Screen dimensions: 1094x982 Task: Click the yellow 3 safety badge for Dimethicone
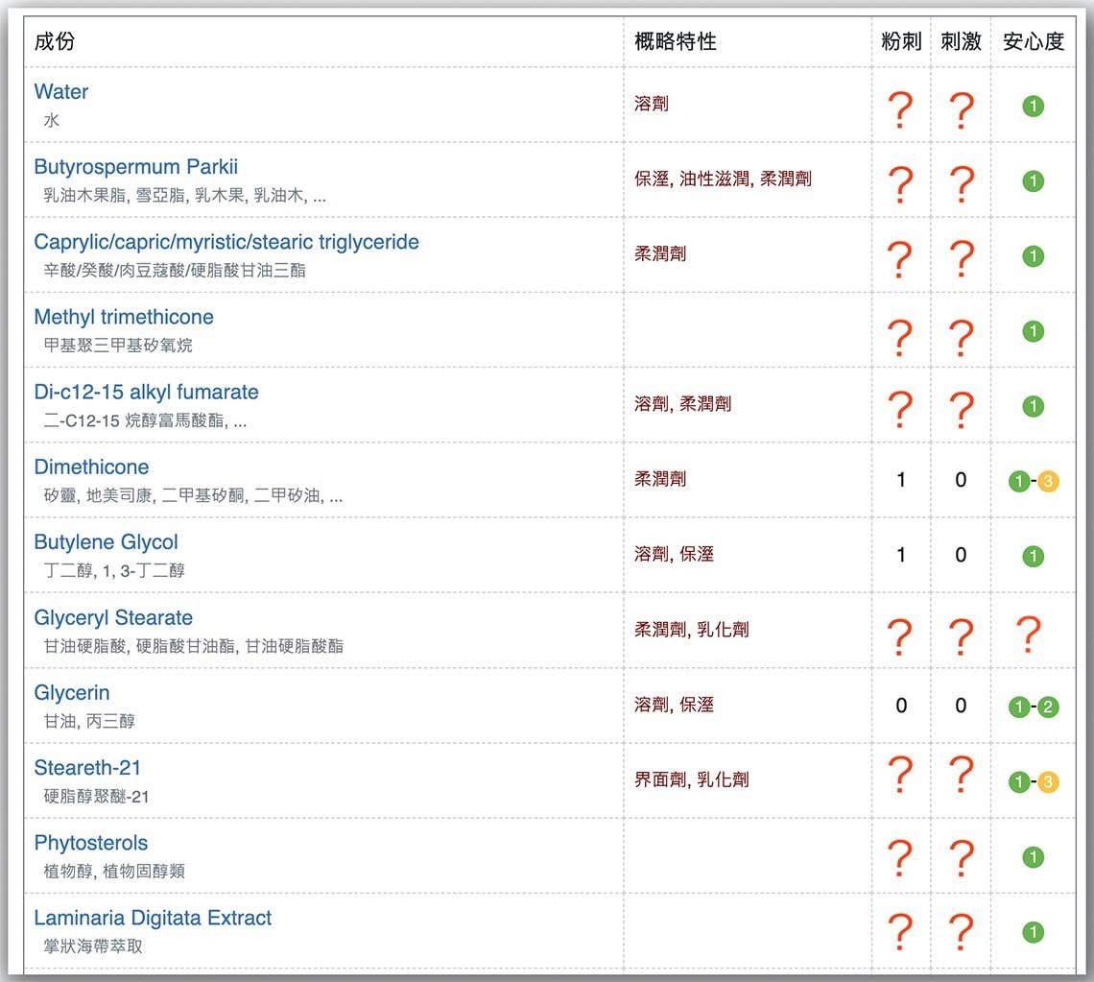click(x=1047, y=482)
